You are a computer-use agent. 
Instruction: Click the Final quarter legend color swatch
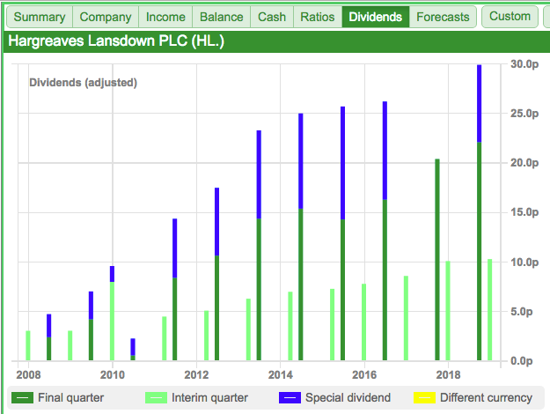(23, 398)
